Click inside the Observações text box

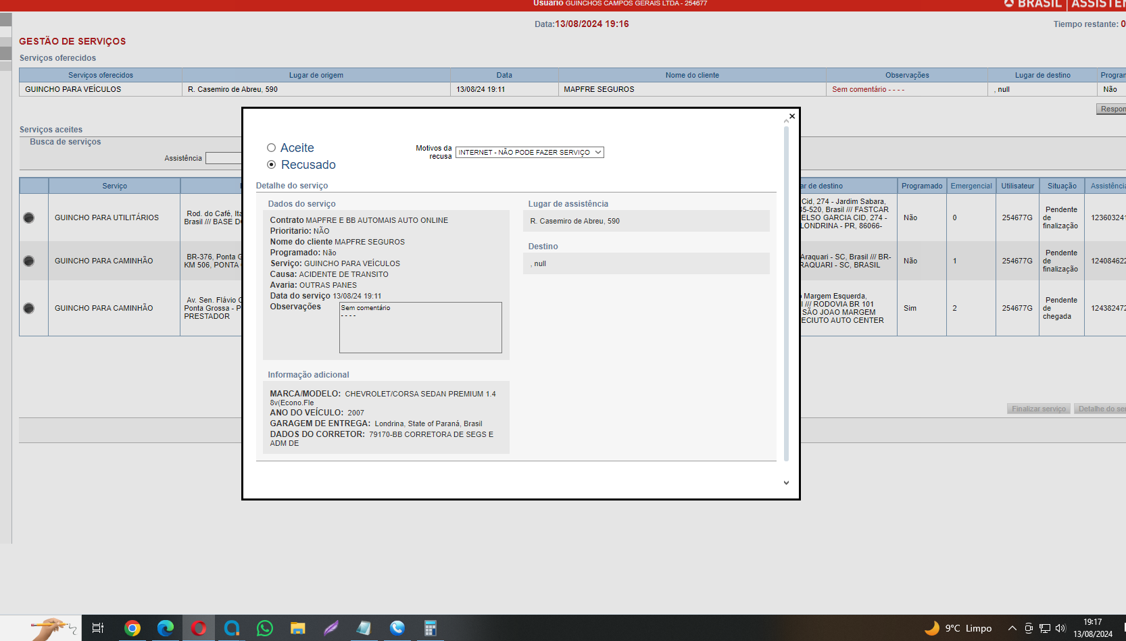coord(420,328)
